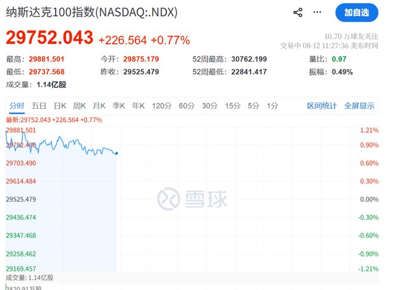
Task: Show the 季K chart
Action: [119, 106]
